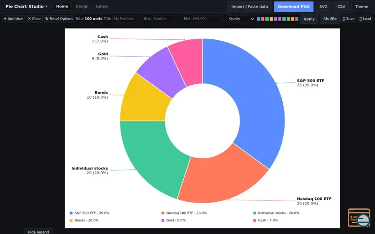Open the Pie Chart Studio app menu
Viewport: 375px width, 234px height.
click(x=26, y=7)
